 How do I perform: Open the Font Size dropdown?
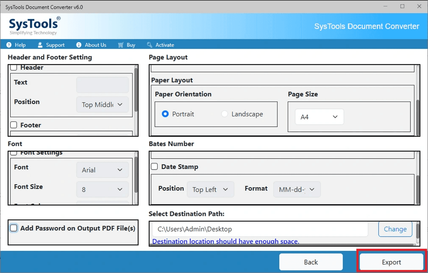click(x=102, y=189)
